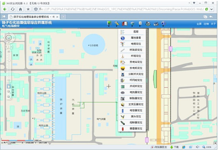Viewport: 218px width, 150px height.
Task: Select 属性查看 info entry in the menu
Action: 132,37
